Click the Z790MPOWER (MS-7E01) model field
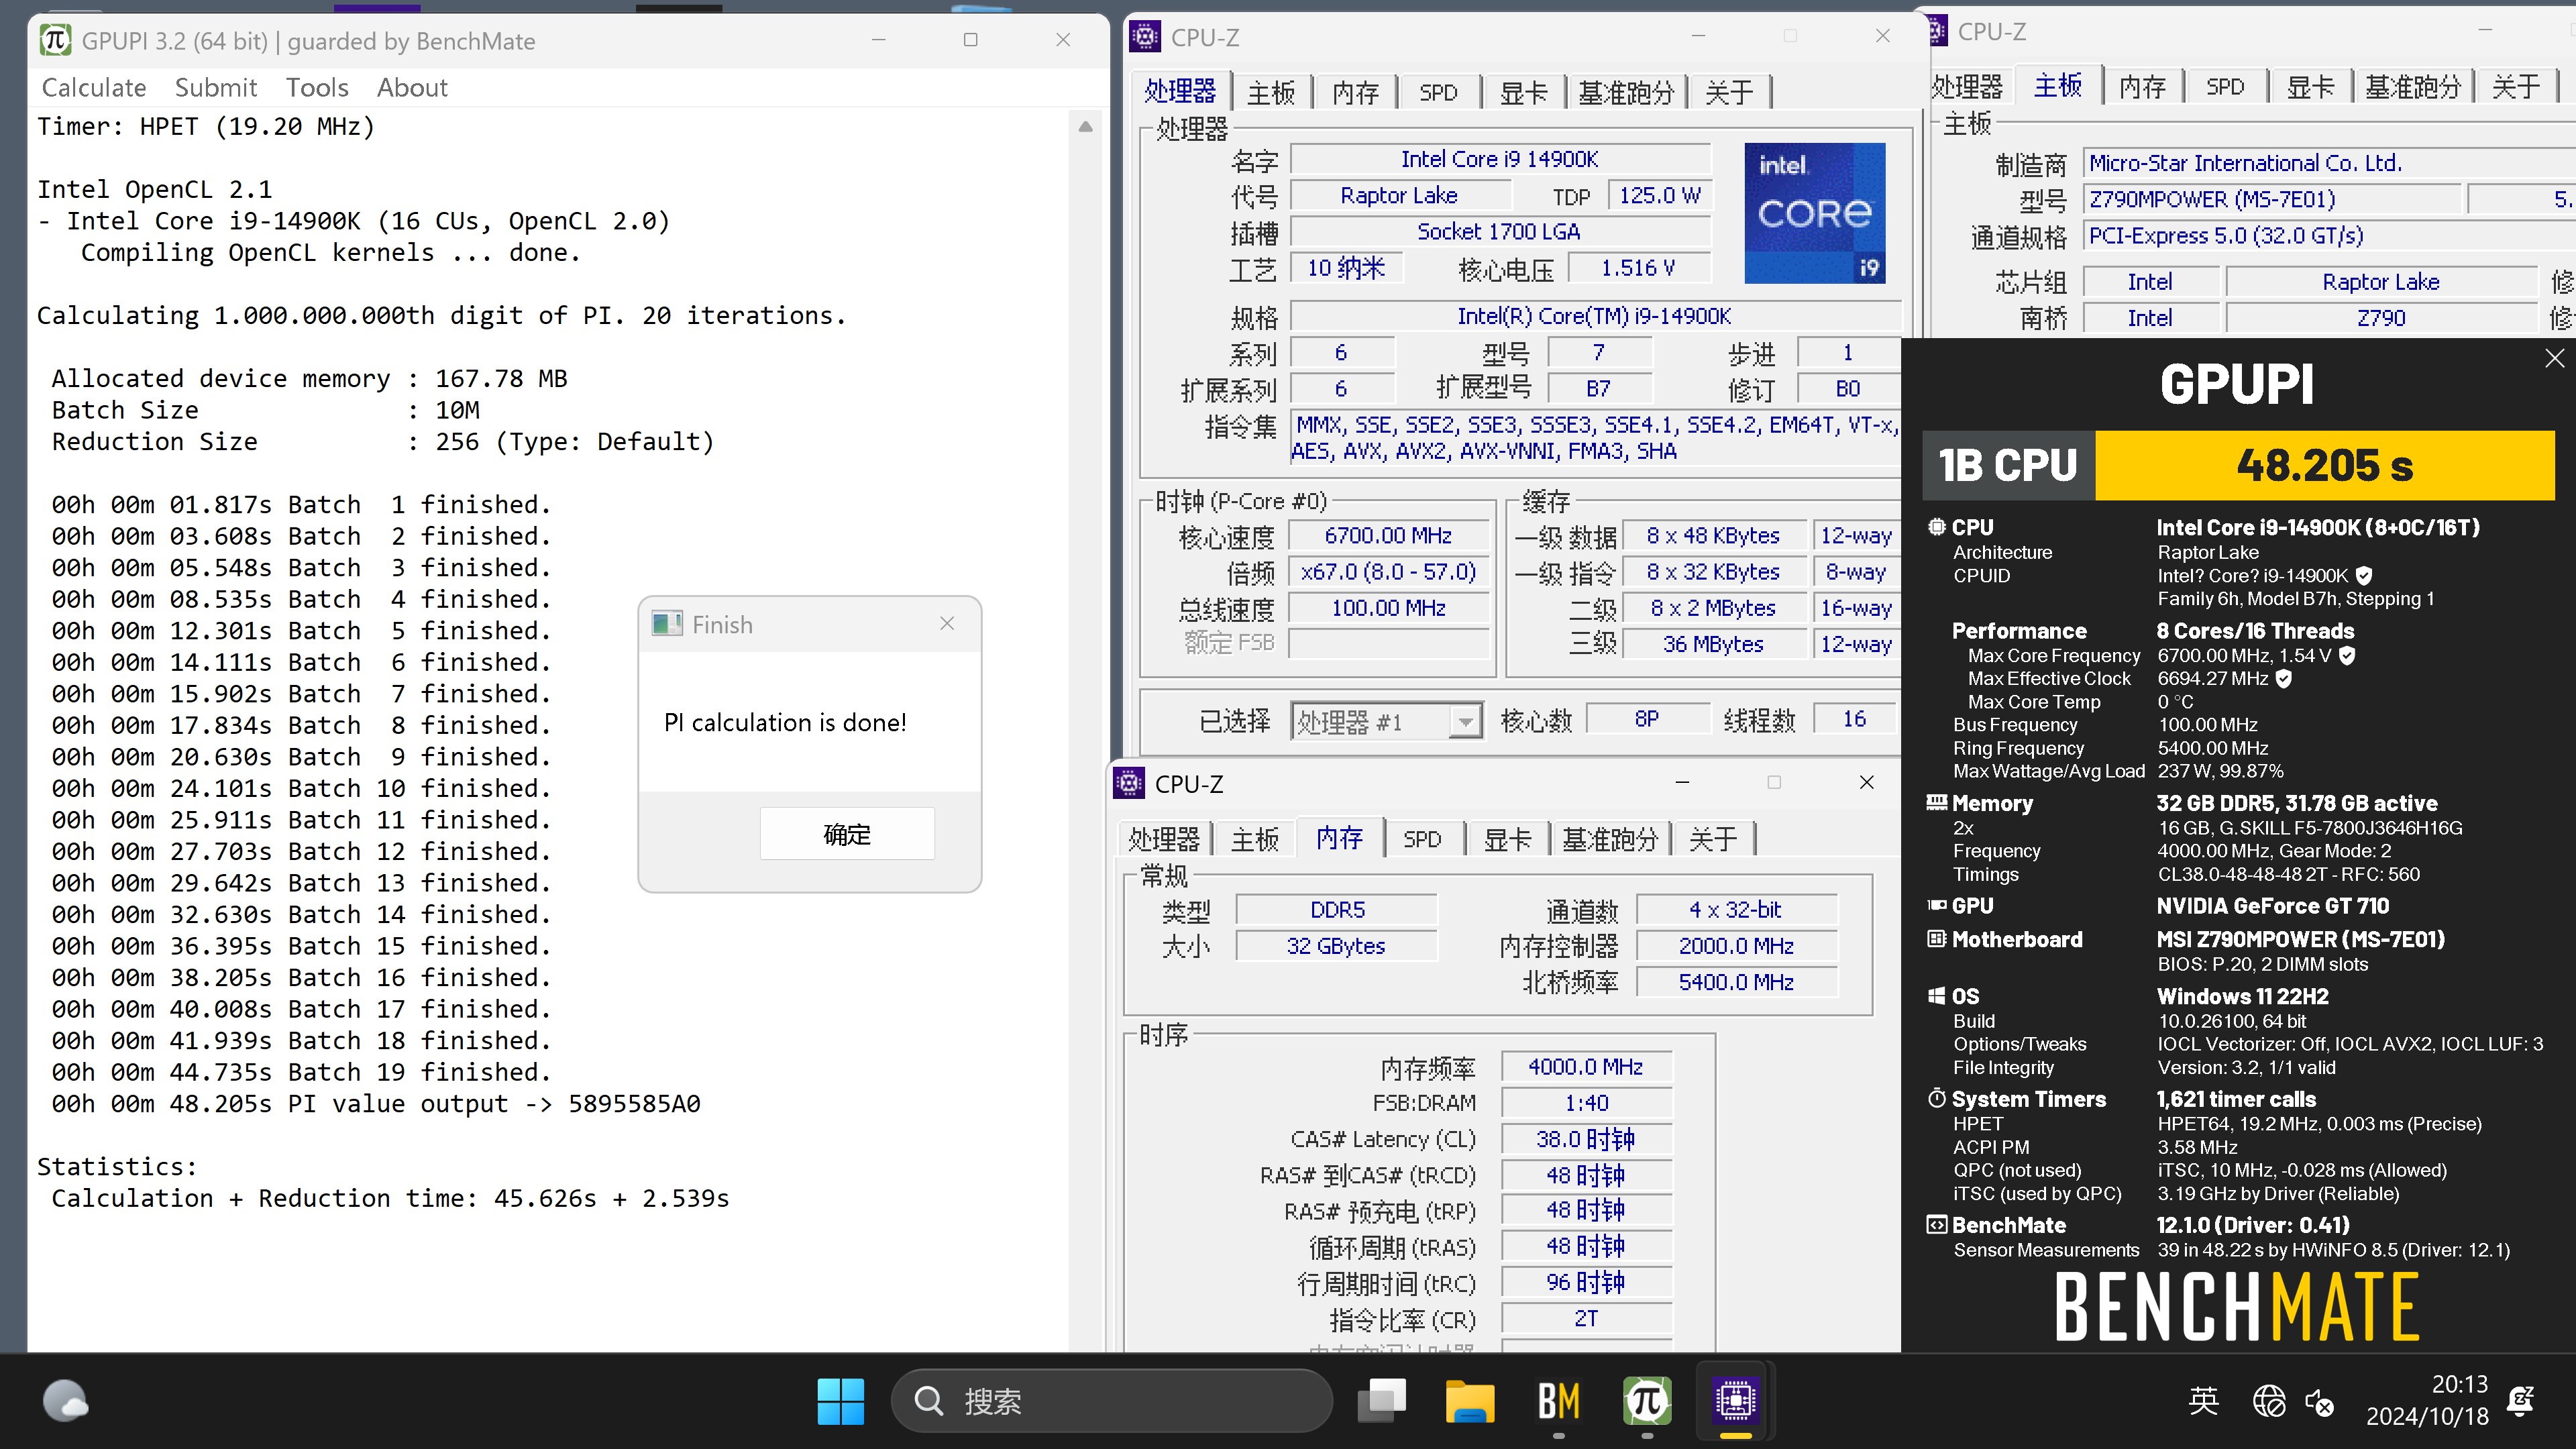Image resolution: width=2576 pixels, height=1449 pixels. (2272, 199)
